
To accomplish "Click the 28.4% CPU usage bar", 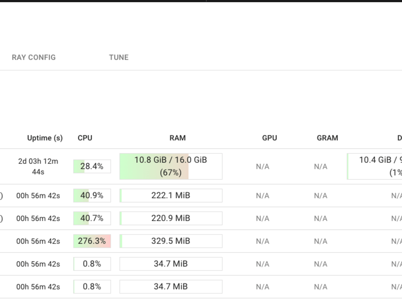I will pyautogui.click(x=92, y=167).
